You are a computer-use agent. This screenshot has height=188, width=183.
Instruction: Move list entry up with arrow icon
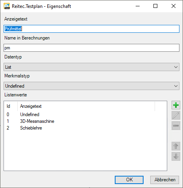[176, 146]
